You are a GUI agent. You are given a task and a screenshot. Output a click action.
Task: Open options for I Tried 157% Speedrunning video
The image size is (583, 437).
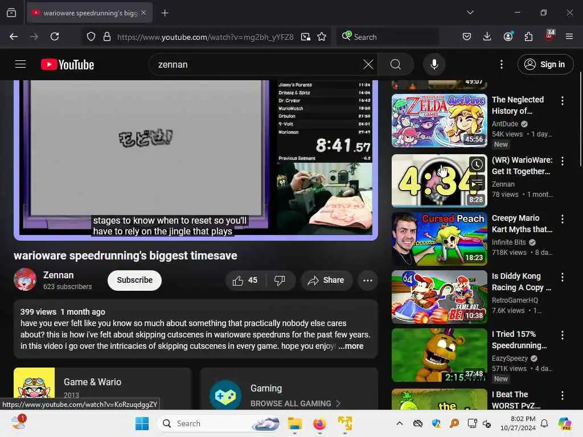pyautogui.click(x=562, y=335)
